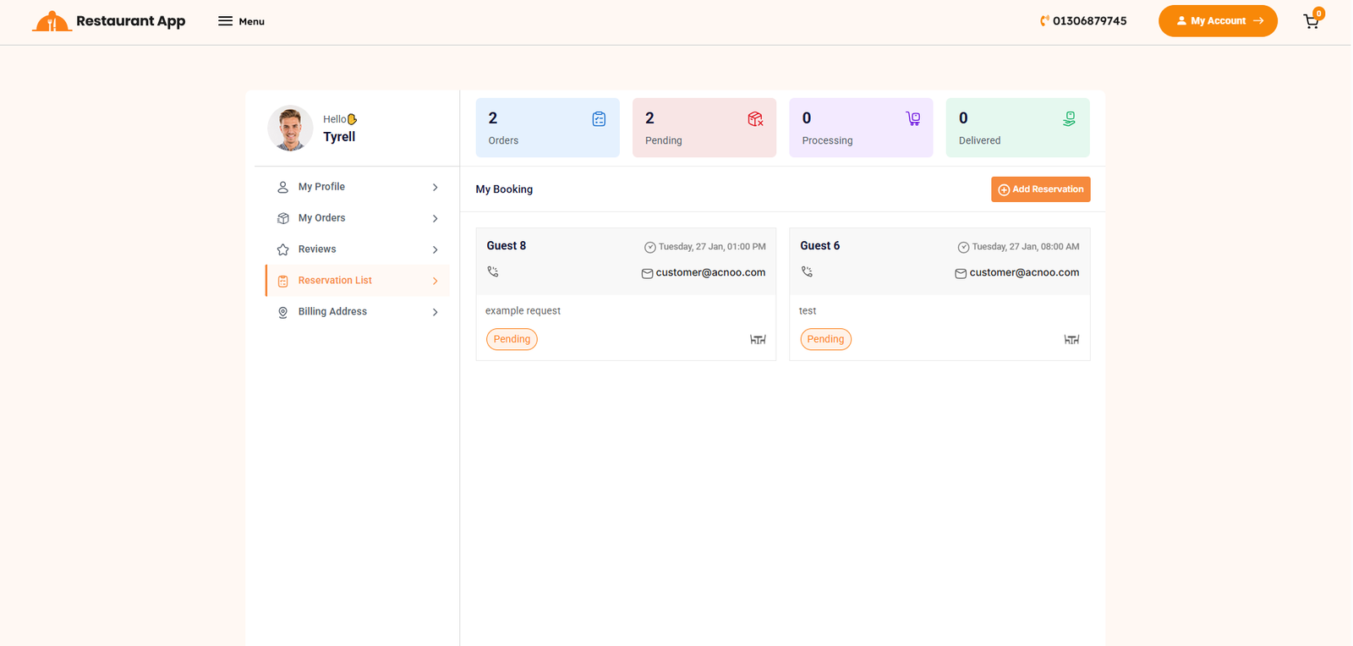The image size is (1353, 646).
Task: Click the Delivered hand icon
Action: 1069,119
